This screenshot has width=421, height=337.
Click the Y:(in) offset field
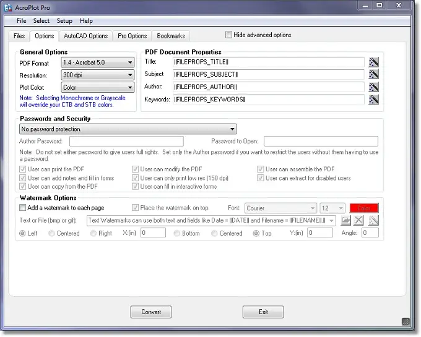320,232
